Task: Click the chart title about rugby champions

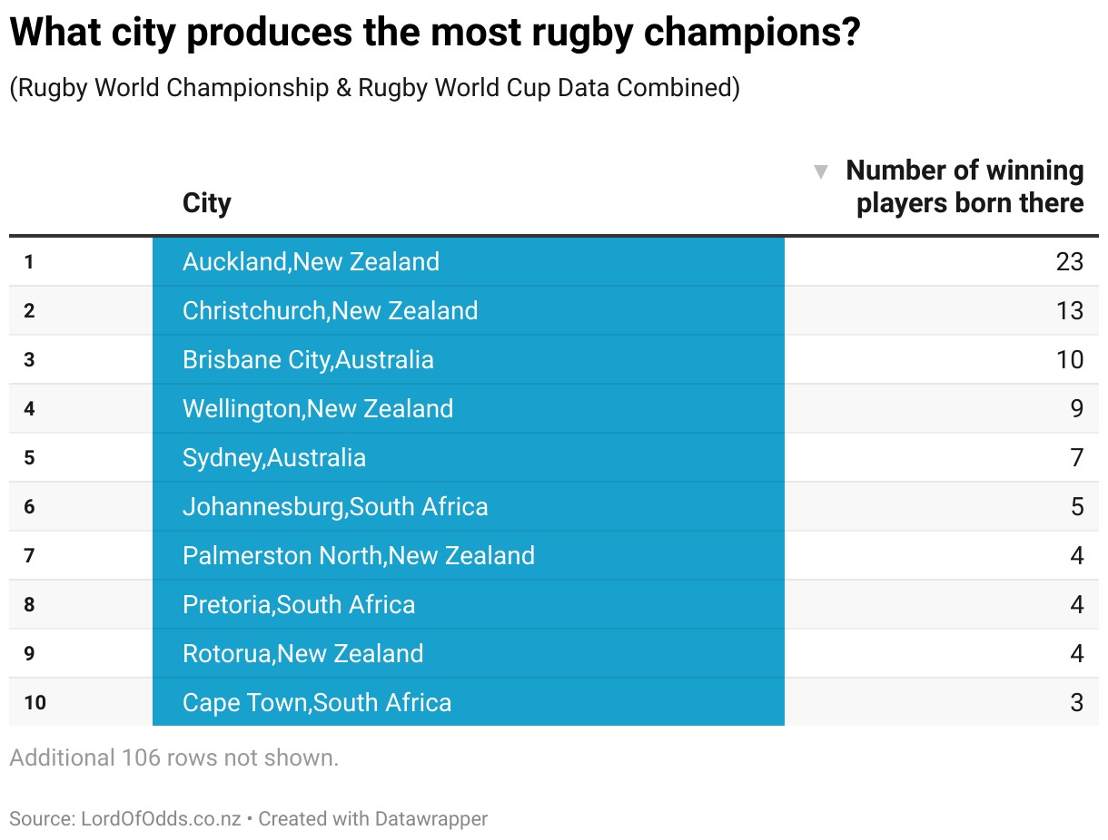Action: 435,34
